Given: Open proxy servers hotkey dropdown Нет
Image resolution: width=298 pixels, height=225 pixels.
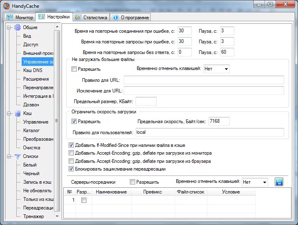Looking at the screenshot, I should tap(255, 182).
